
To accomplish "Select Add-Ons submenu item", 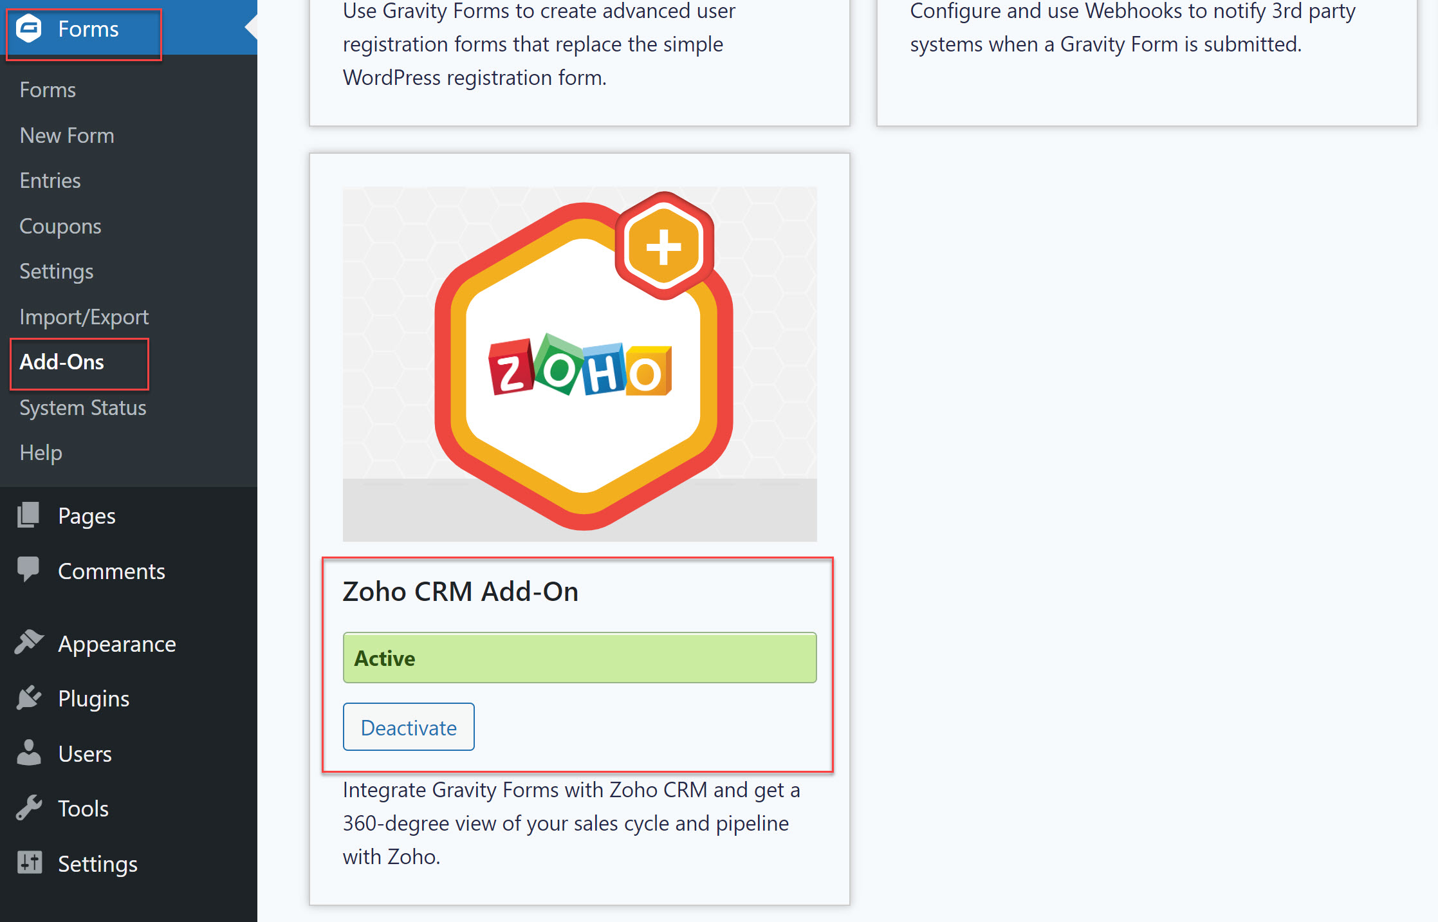I will tap(62, 362).
